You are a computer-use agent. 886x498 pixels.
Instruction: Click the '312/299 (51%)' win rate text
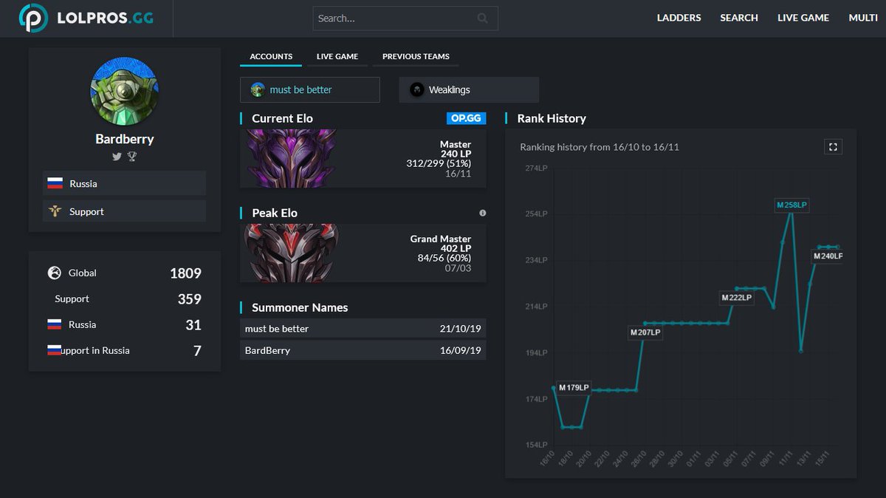point(439,163)
